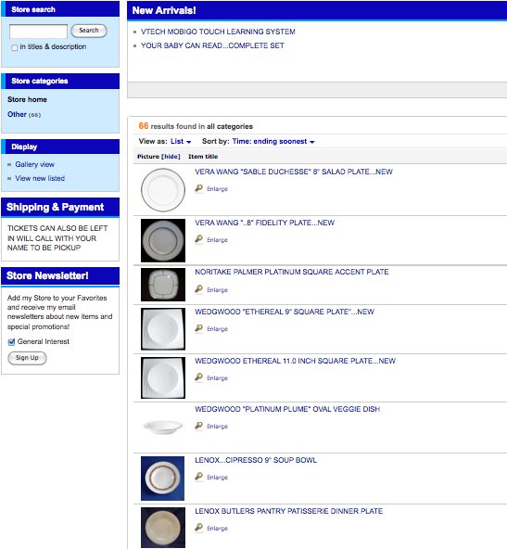This screenshot has height=549, width=507.
Task: Open Lenox Cipresso soup bowl thumbnail
Action: tap(163, 479)
